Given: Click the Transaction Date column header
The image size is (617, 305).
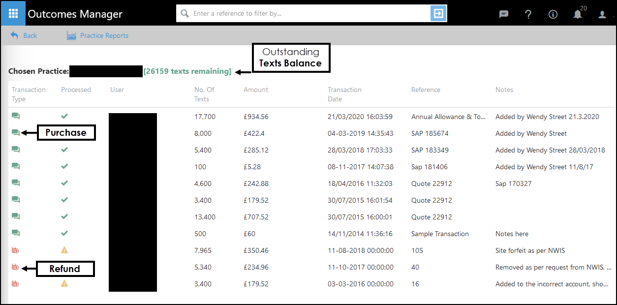Looking at the screenshot, I should click(x=344, y=94).
